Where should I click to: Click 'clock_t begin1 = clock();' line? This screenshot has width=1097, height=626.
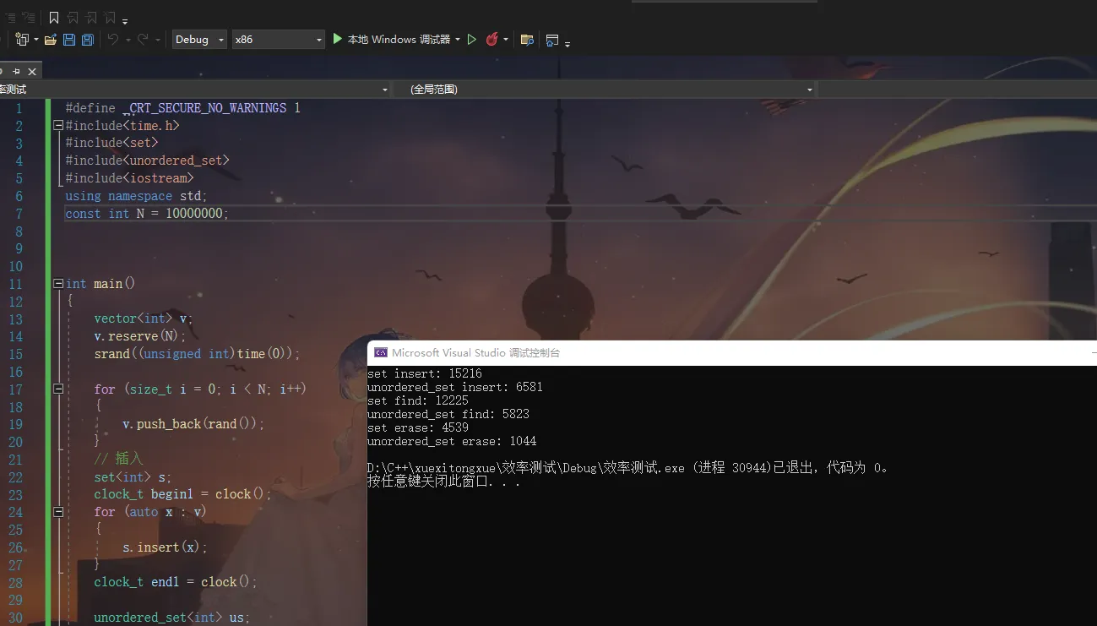[x=182, y=494]
